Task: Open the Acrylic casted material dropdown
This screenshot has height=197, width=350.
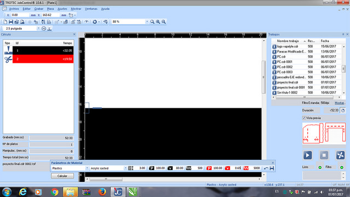Action: (x=125, y=168)
